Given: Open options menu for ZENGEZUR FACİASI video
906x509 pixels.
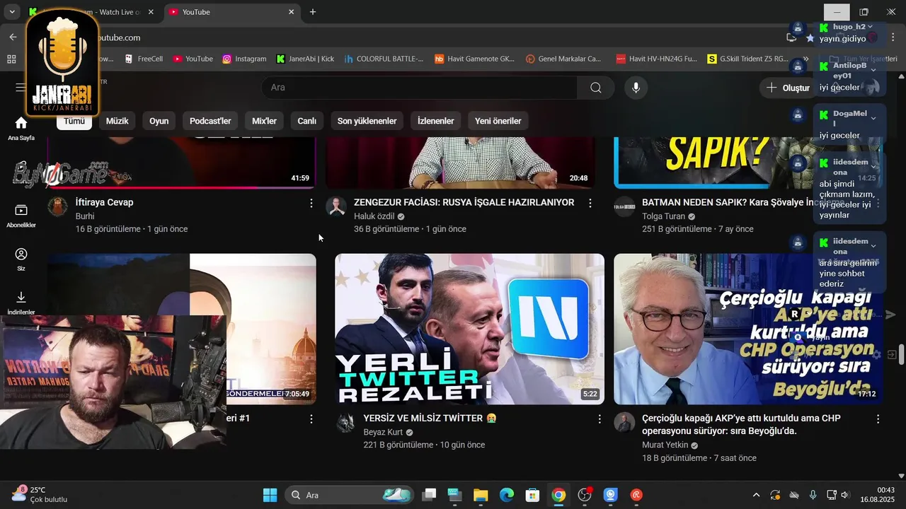Looking at the screenshot, I should (x=590, y=203).
